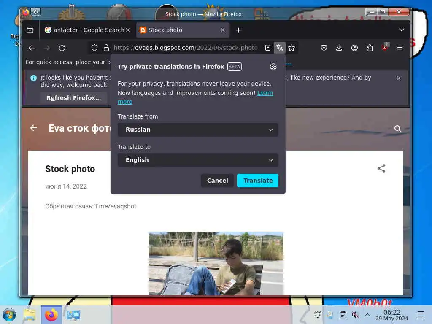
Task: Click the Stock photo post heading
Action: (70, 169)
